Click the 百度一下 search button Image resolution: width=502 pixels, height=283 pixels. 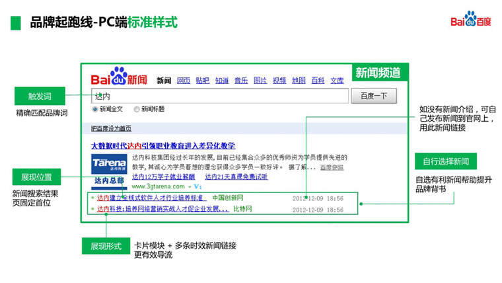374,96
